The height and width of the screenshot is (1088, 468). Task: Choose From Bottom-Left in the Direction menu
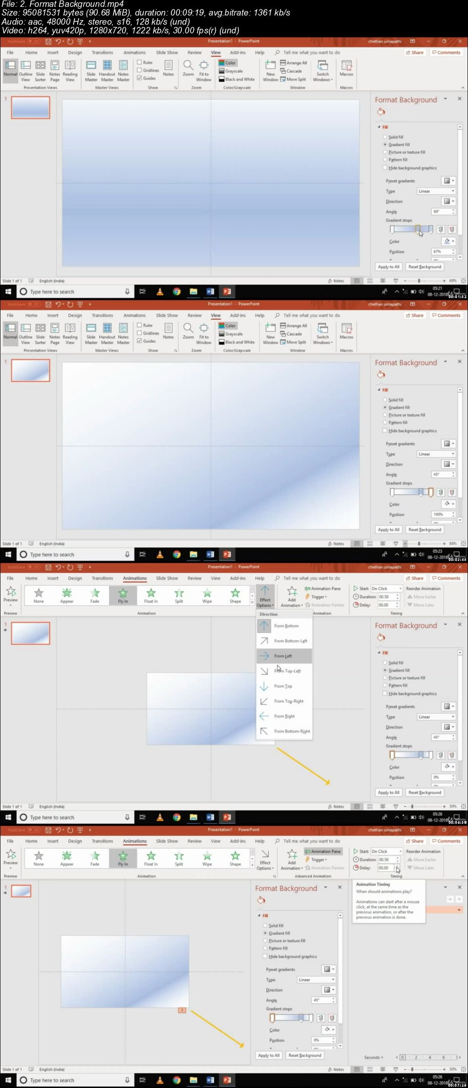pyautogui.click(x=284, y=641)
